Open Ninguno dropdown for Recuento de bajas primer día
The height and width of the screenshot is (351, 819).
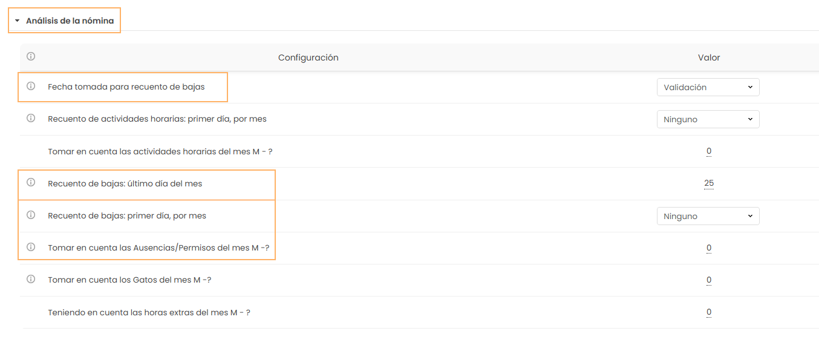pyautogui.click(x=708, y=216)
